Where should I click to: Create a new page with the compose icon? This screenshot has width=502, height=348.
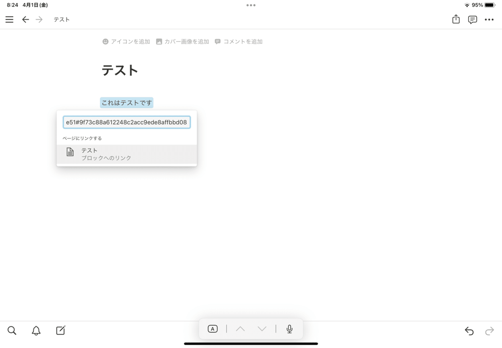(x=61, y=330)
